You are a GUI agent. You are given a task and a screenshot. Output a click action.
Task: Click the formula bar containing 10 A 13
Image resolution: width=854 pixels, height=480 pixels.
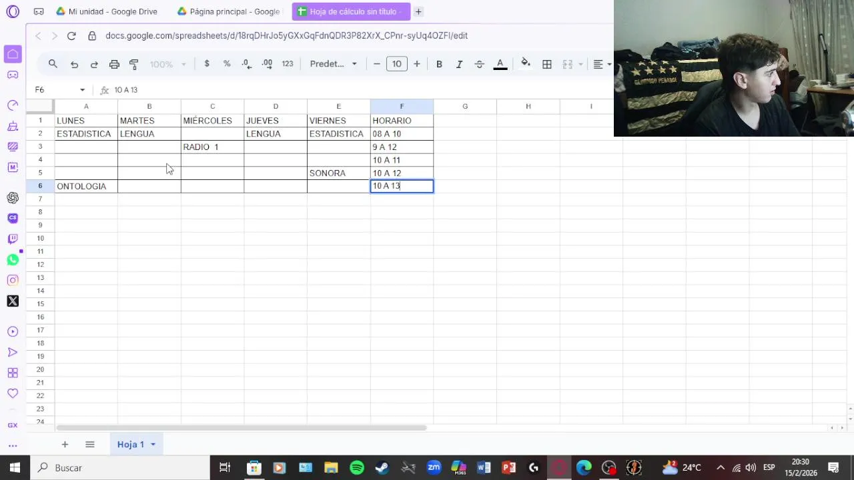point(360,90)
